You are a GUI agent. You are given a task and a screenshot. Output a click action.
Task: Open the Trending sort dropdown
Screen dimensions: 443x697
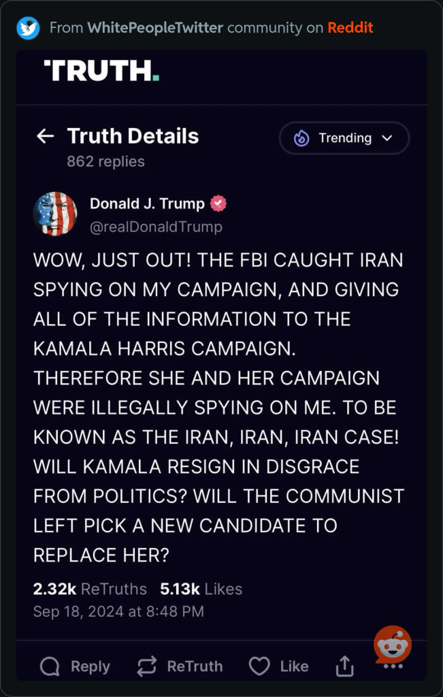coord(344,138)
